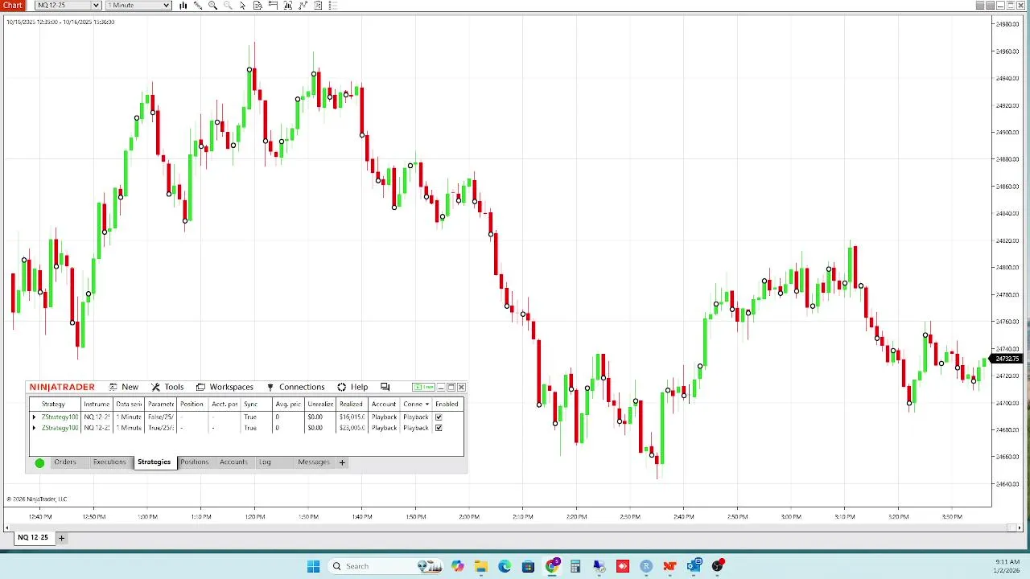Click the Chart title label

[x=13, y=6]
